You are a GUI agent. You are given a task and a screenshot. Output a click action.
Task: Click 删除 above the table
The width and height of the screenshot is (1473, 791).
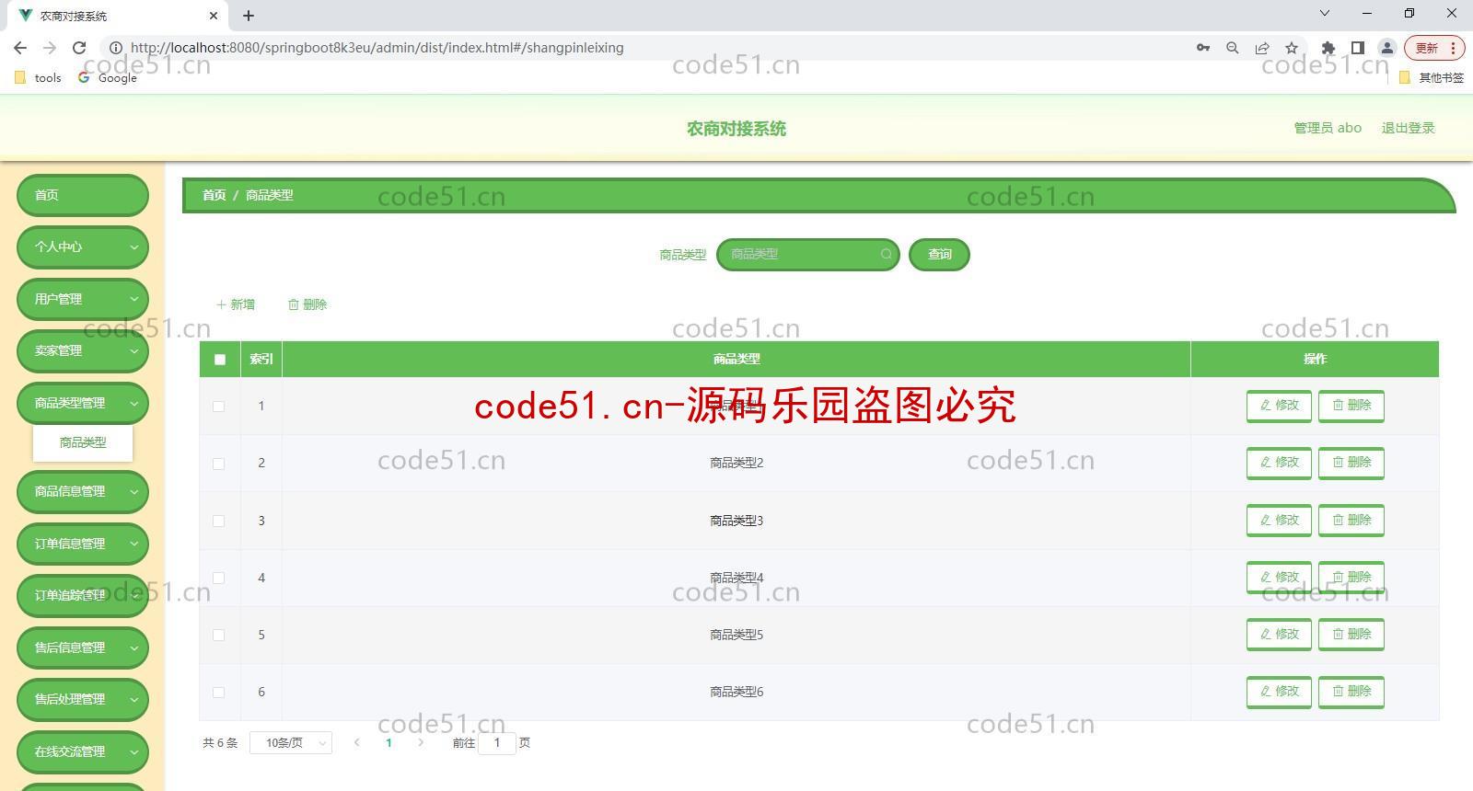(x=307, y=304)
